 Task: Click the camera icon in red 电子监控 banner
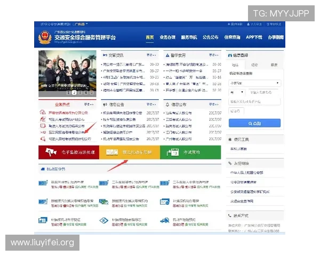click(51, 152)
